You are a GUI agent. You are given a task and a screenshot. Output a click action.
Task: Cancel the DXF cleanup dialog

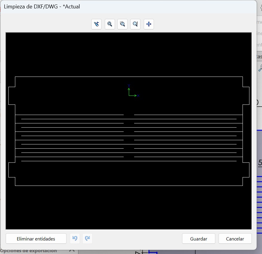coord(235,238)
